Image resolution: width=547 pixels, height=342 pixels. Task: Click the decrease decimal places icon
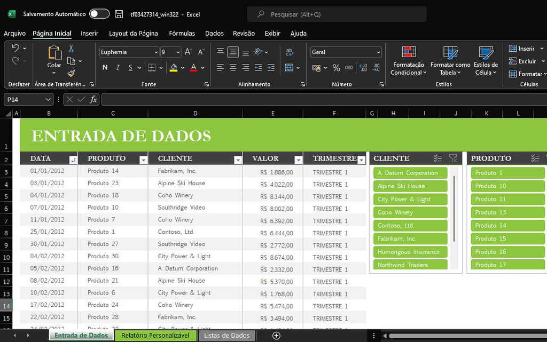point(376,68)
